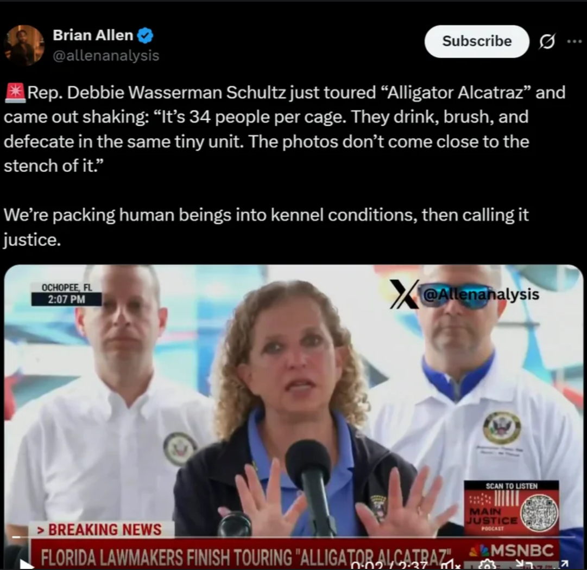Open the @allenanalysis handle link
The height and width of the screenshot is (570, 587).
coord(106,55)
